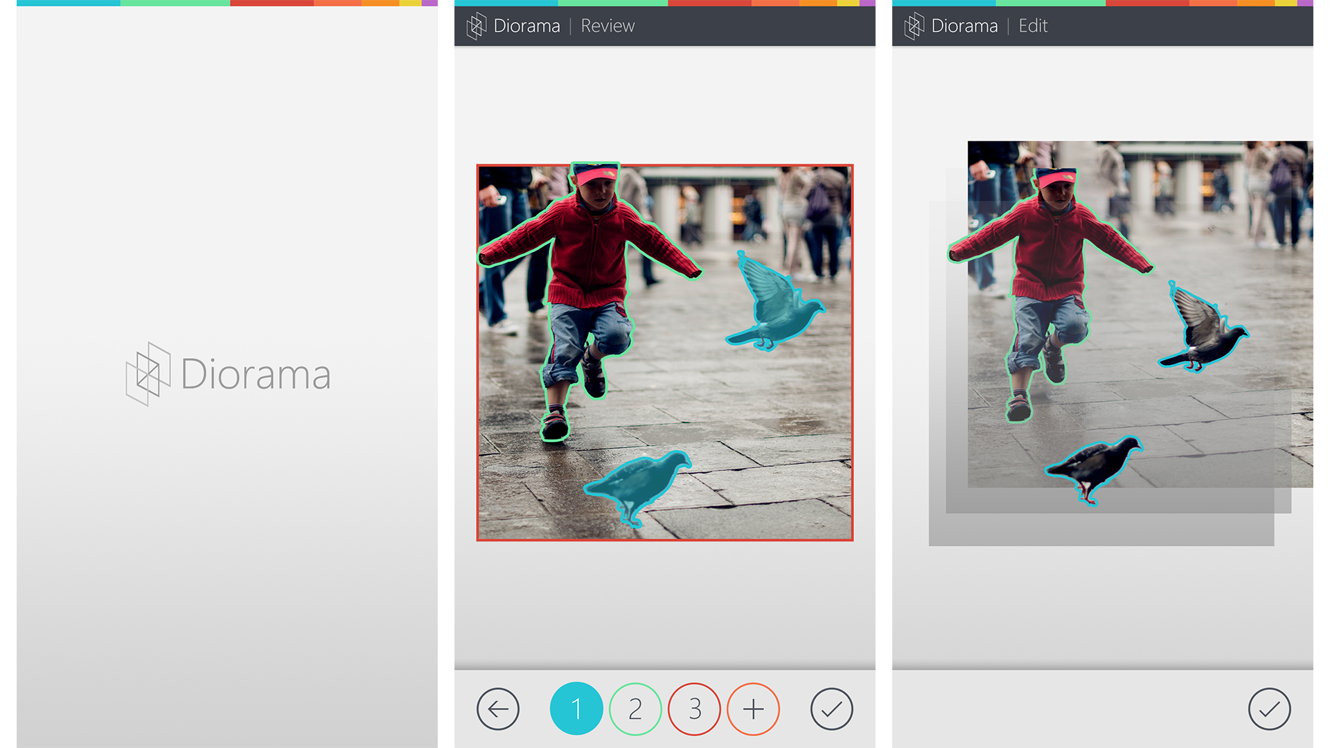Select the flying pigeon cutout in Review
The width and height of the screenshot is (1330, 748).
(x=776, y=305)
